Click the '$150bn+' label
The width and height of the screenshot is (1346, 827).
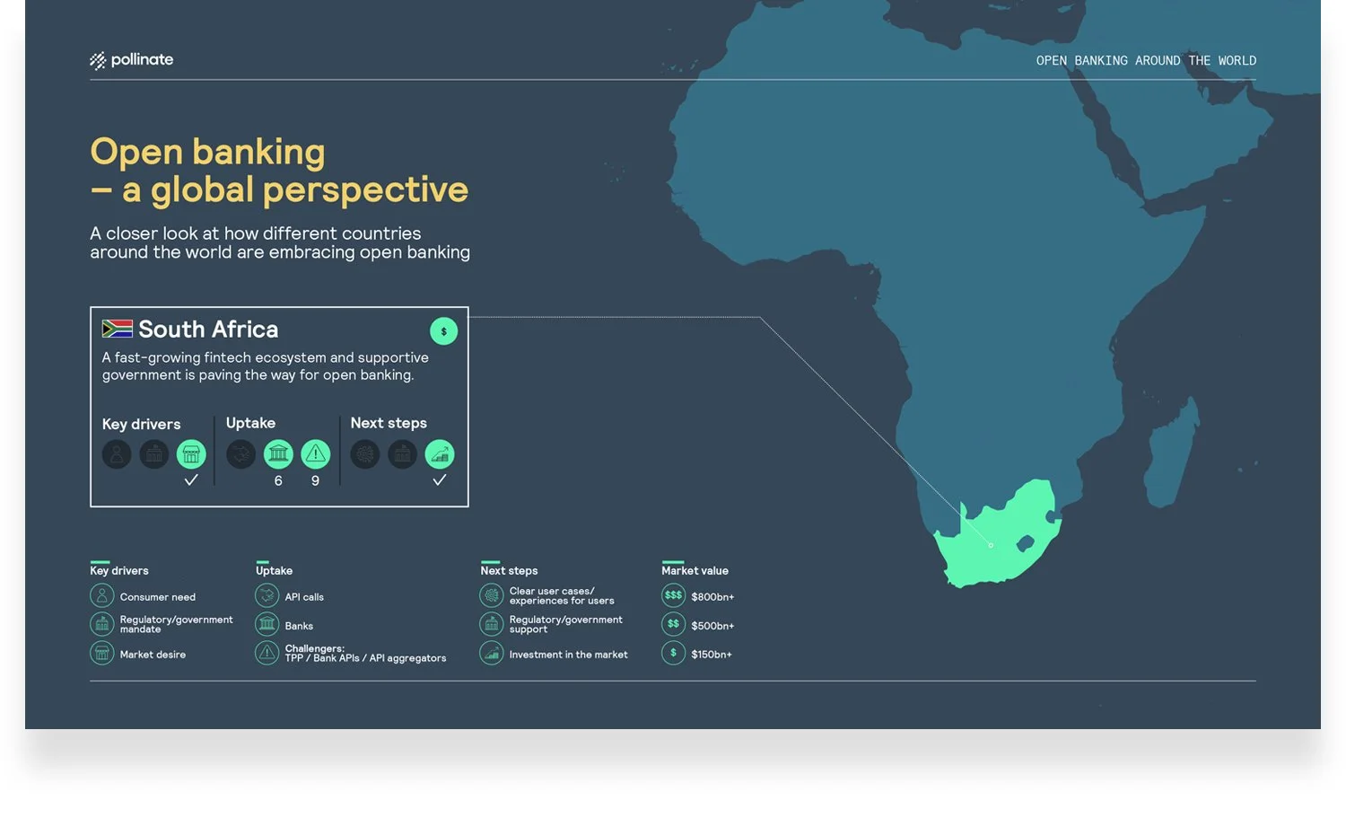click(712, 655)
